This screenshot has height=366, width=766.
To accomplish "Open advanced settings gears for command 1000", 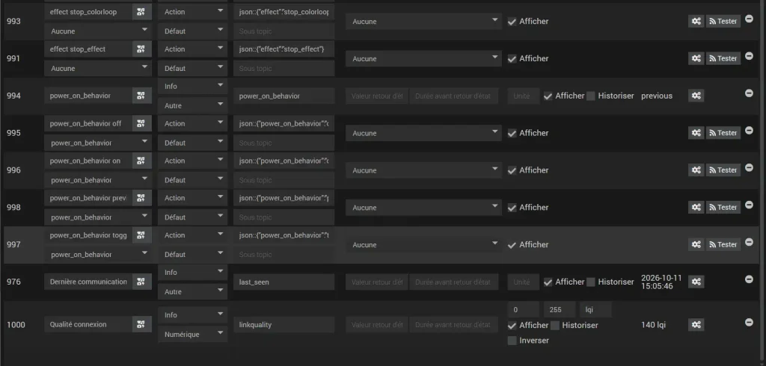I will click(x=696, y=324).
